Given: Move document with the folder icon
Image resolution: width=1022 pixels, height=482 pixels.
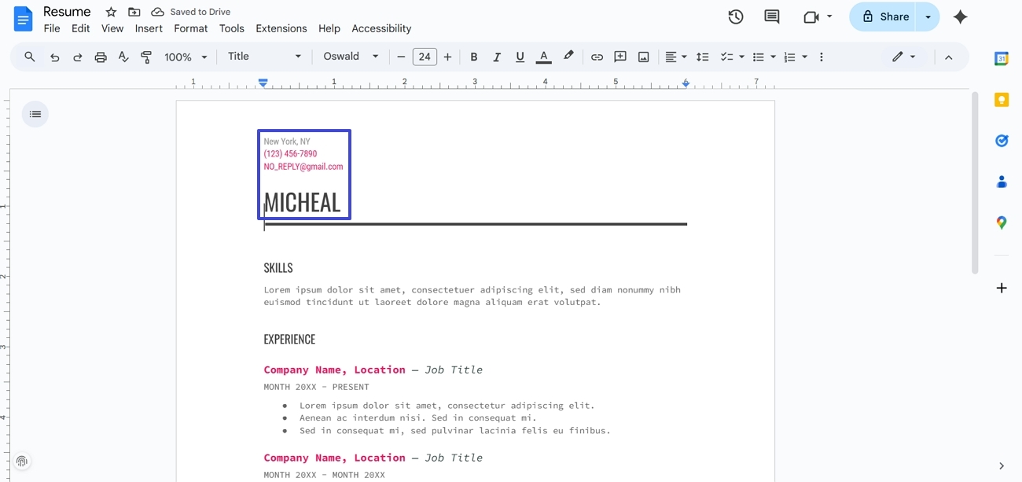Looking at the screenshot, I should click(x=134, y=12).
